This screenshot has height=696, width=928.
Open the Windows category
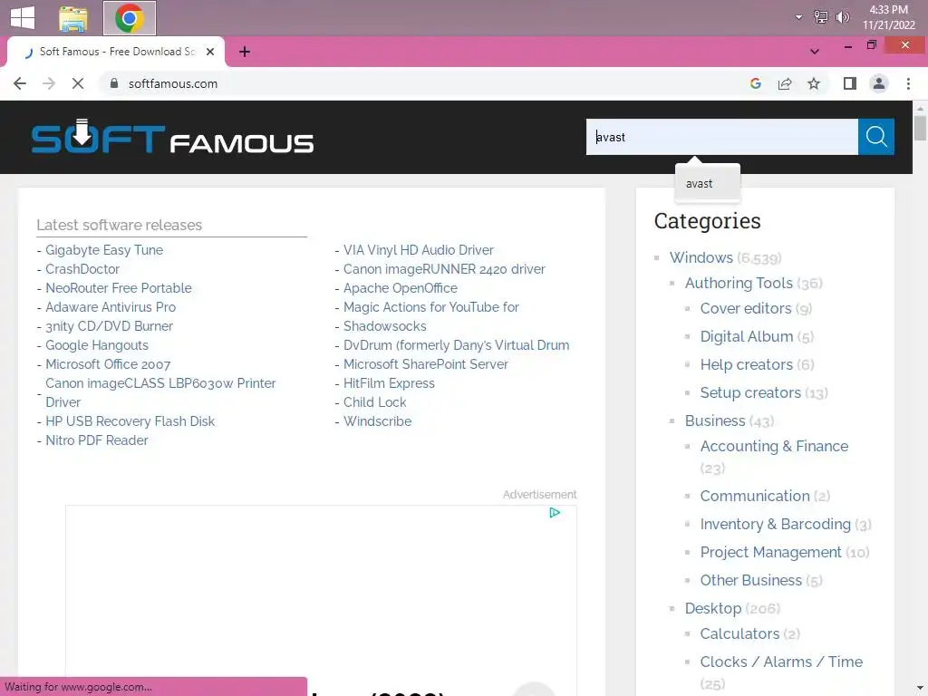point(701,257)
